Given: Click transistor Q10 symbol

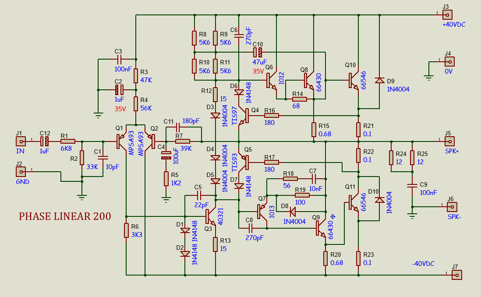Looking at the screenshot, I should [354, 81].
